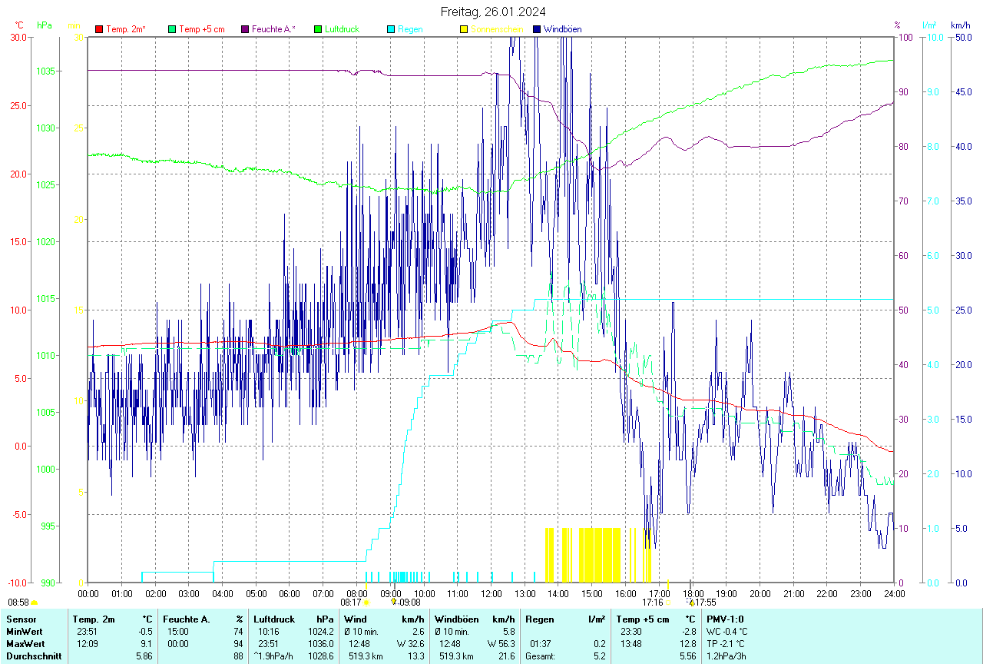The image size is (983, 664).
Task: Click the Temp +5 cm minimum value -2.8
Action: (x=689, y=631)
